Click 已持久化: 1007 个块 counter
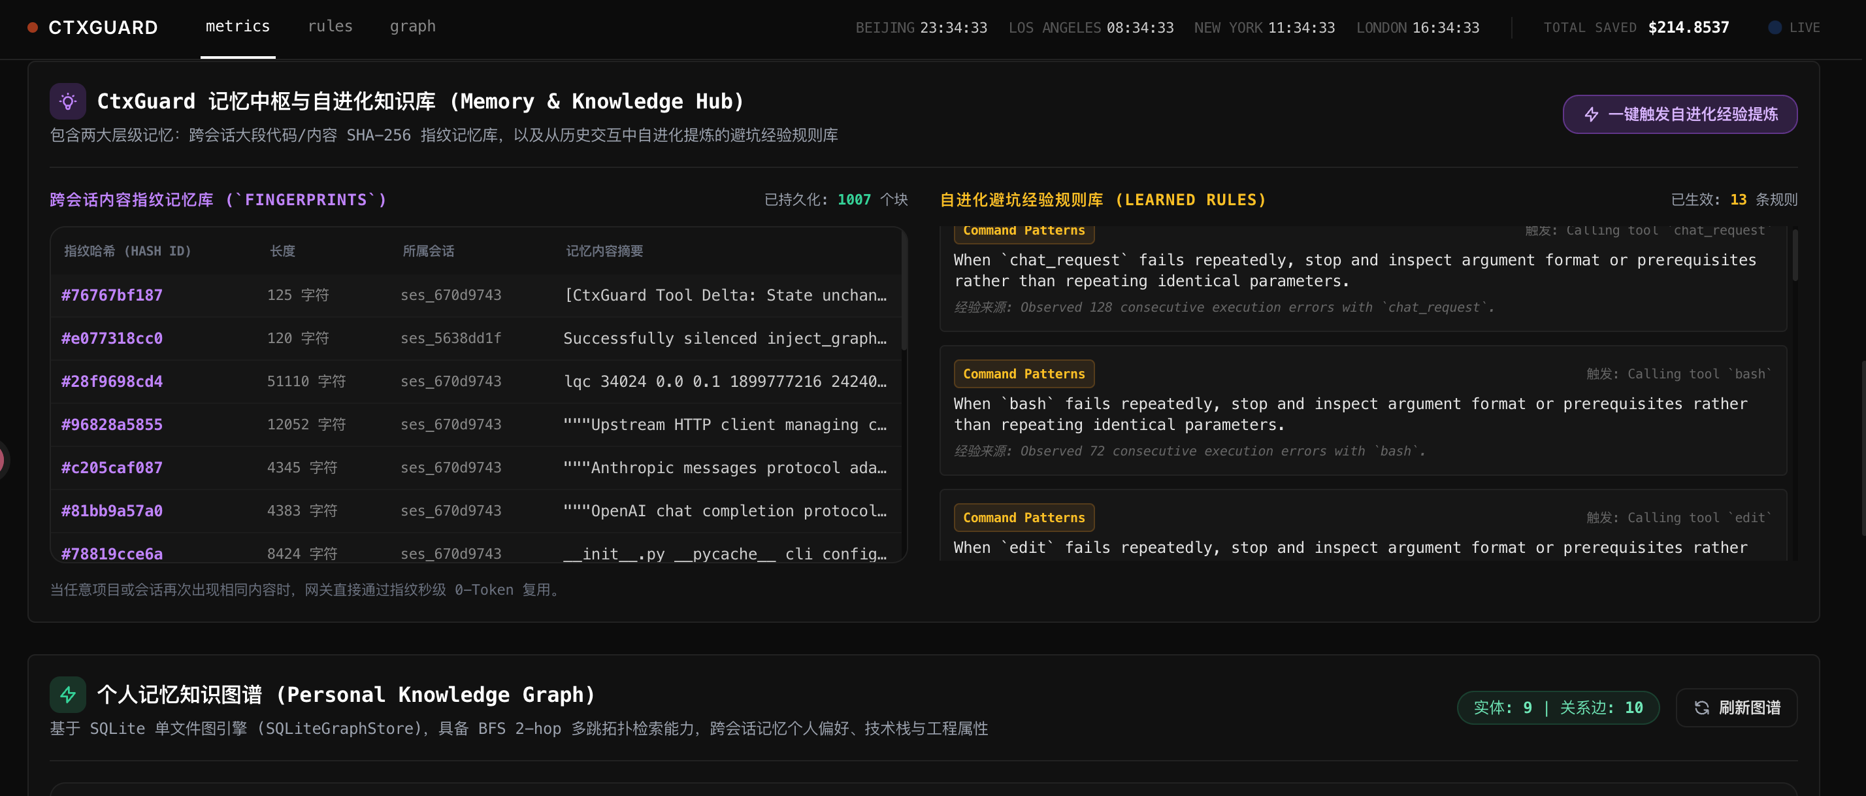The image size is (1866, 796). pos(836,200)
